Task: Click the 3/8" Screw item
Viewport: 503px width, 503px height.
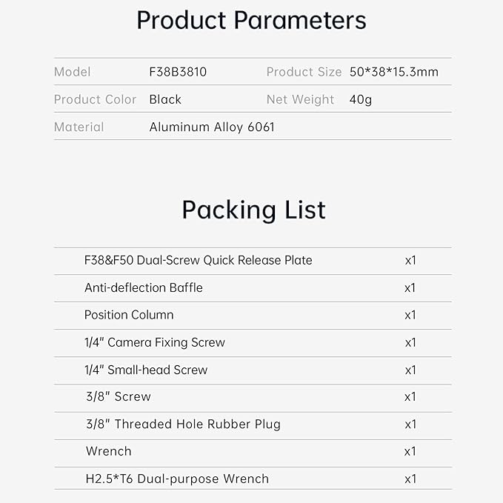Action: [x=119, y=397]
